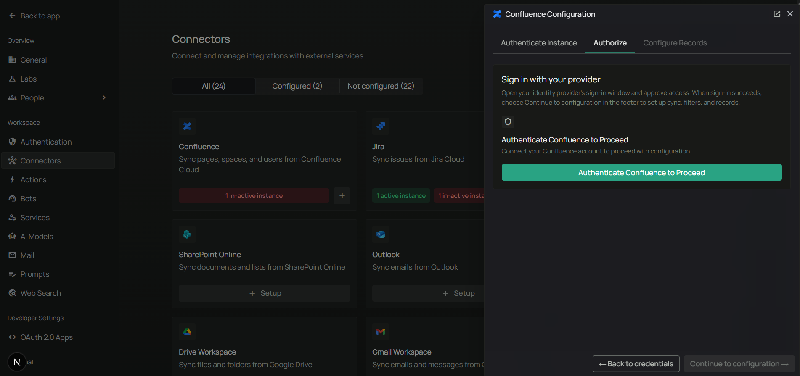The height and width of the screenshot is (376, 800).
Task: Filter by Configured (2) connectors
Action: pyautogui.click(x=297, y=86)
